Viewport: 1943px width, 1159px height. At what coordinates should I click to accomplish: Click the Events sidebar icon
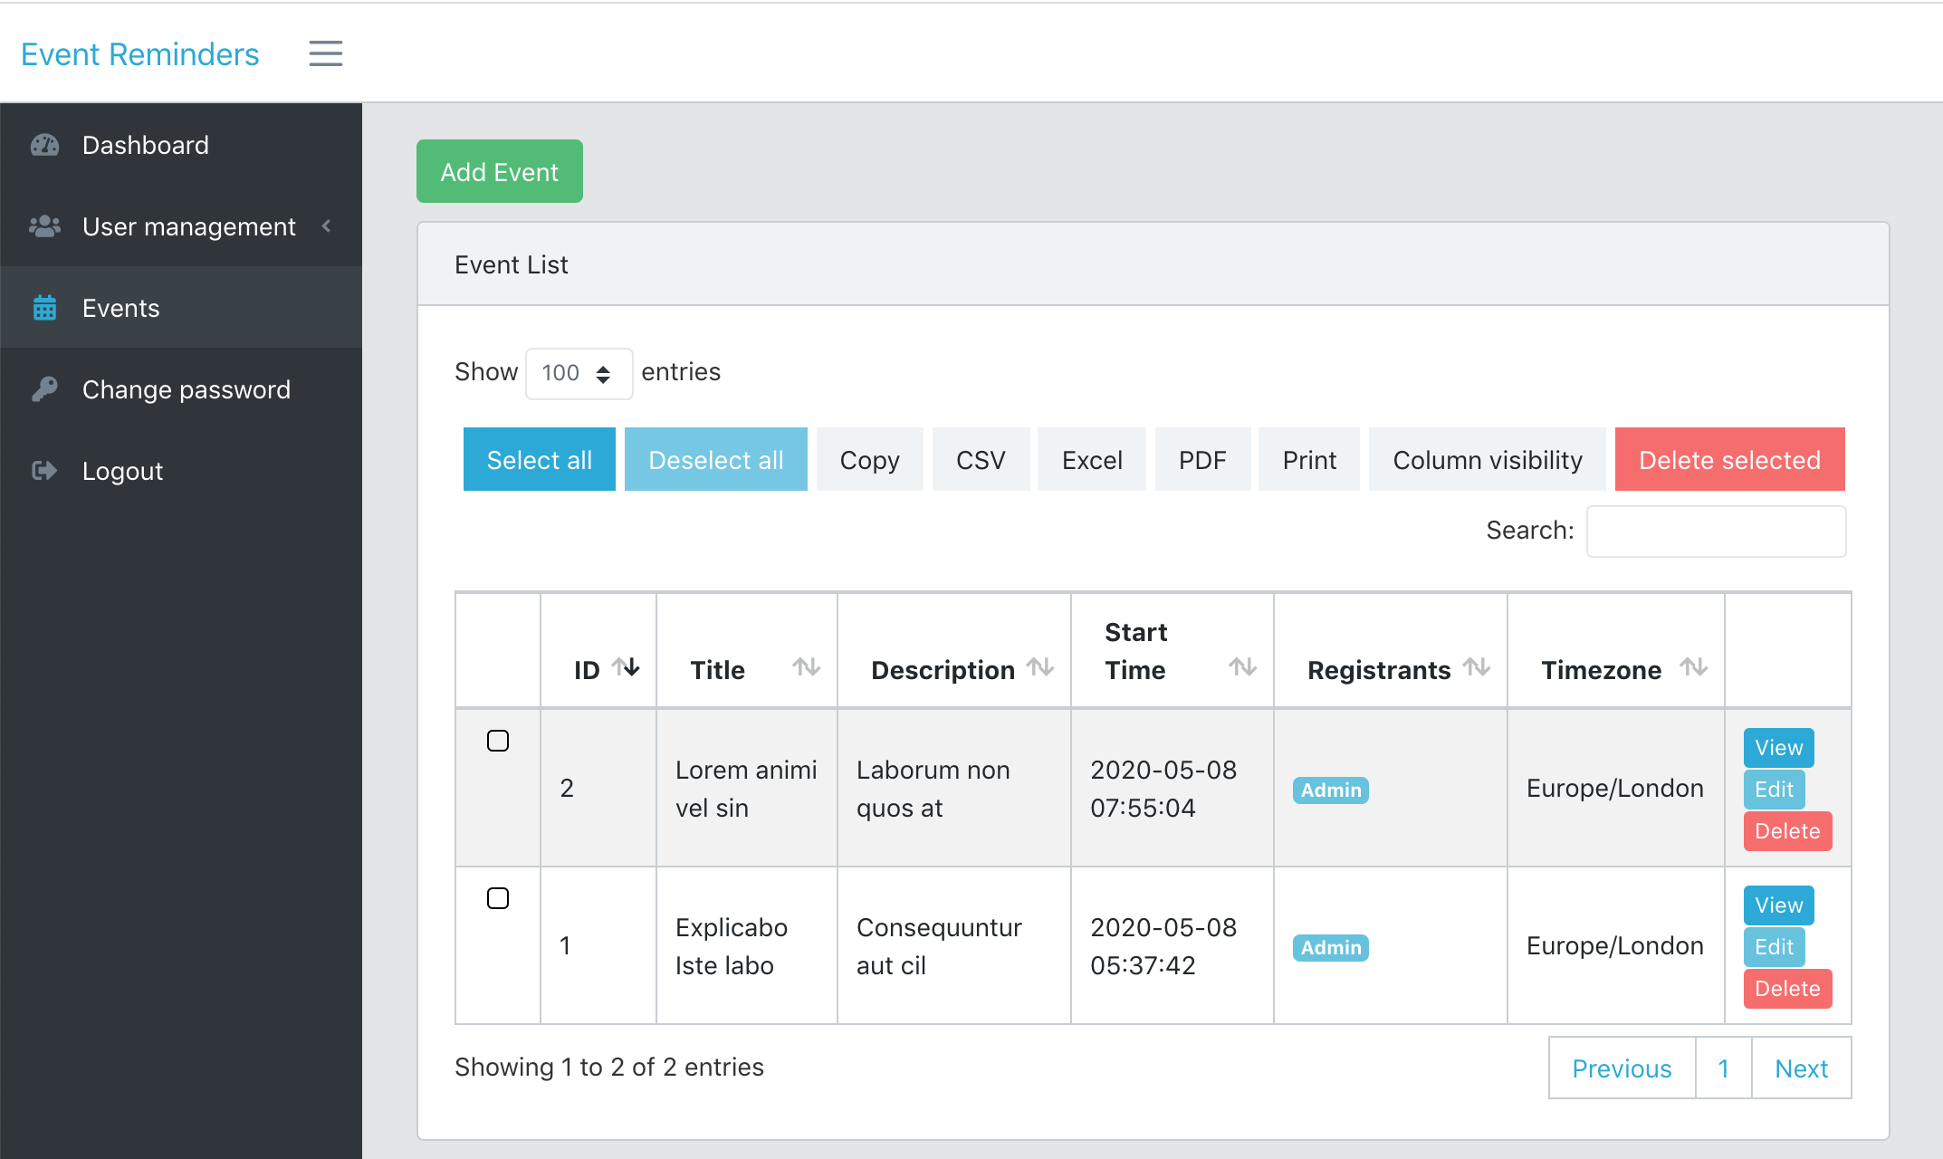click(45, 308)
